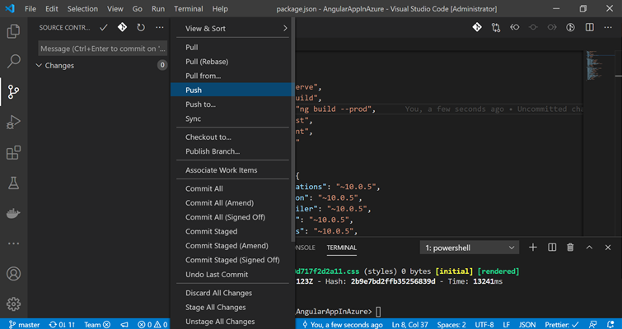Image resolution: width=622 pixels, height=329 pixels.
Task: Select Pull from... menu entry
Action: click(232, 76)
